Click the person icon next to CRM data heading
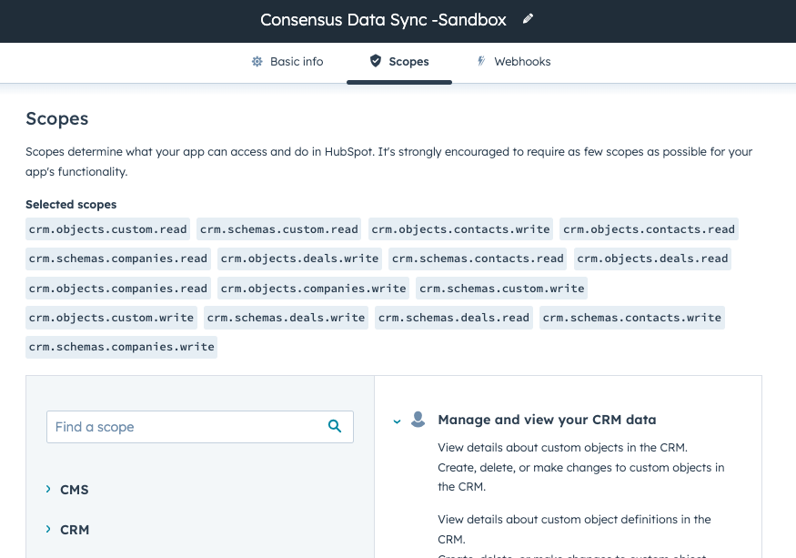 tap(418, 420)
